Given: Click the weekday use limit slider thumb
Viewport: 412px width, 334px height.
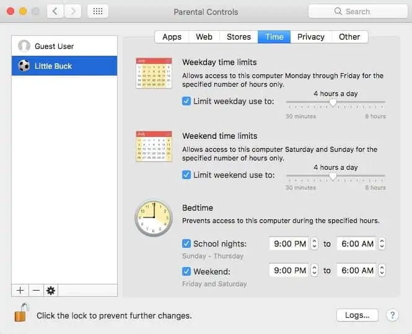Looking at the screenshot, I should click(x=333, y=102).
